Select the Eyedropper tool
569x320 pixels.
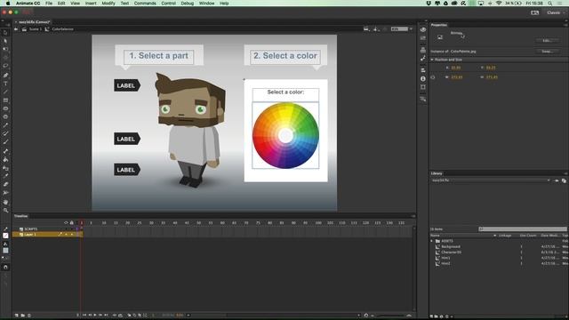coord(5,176)
